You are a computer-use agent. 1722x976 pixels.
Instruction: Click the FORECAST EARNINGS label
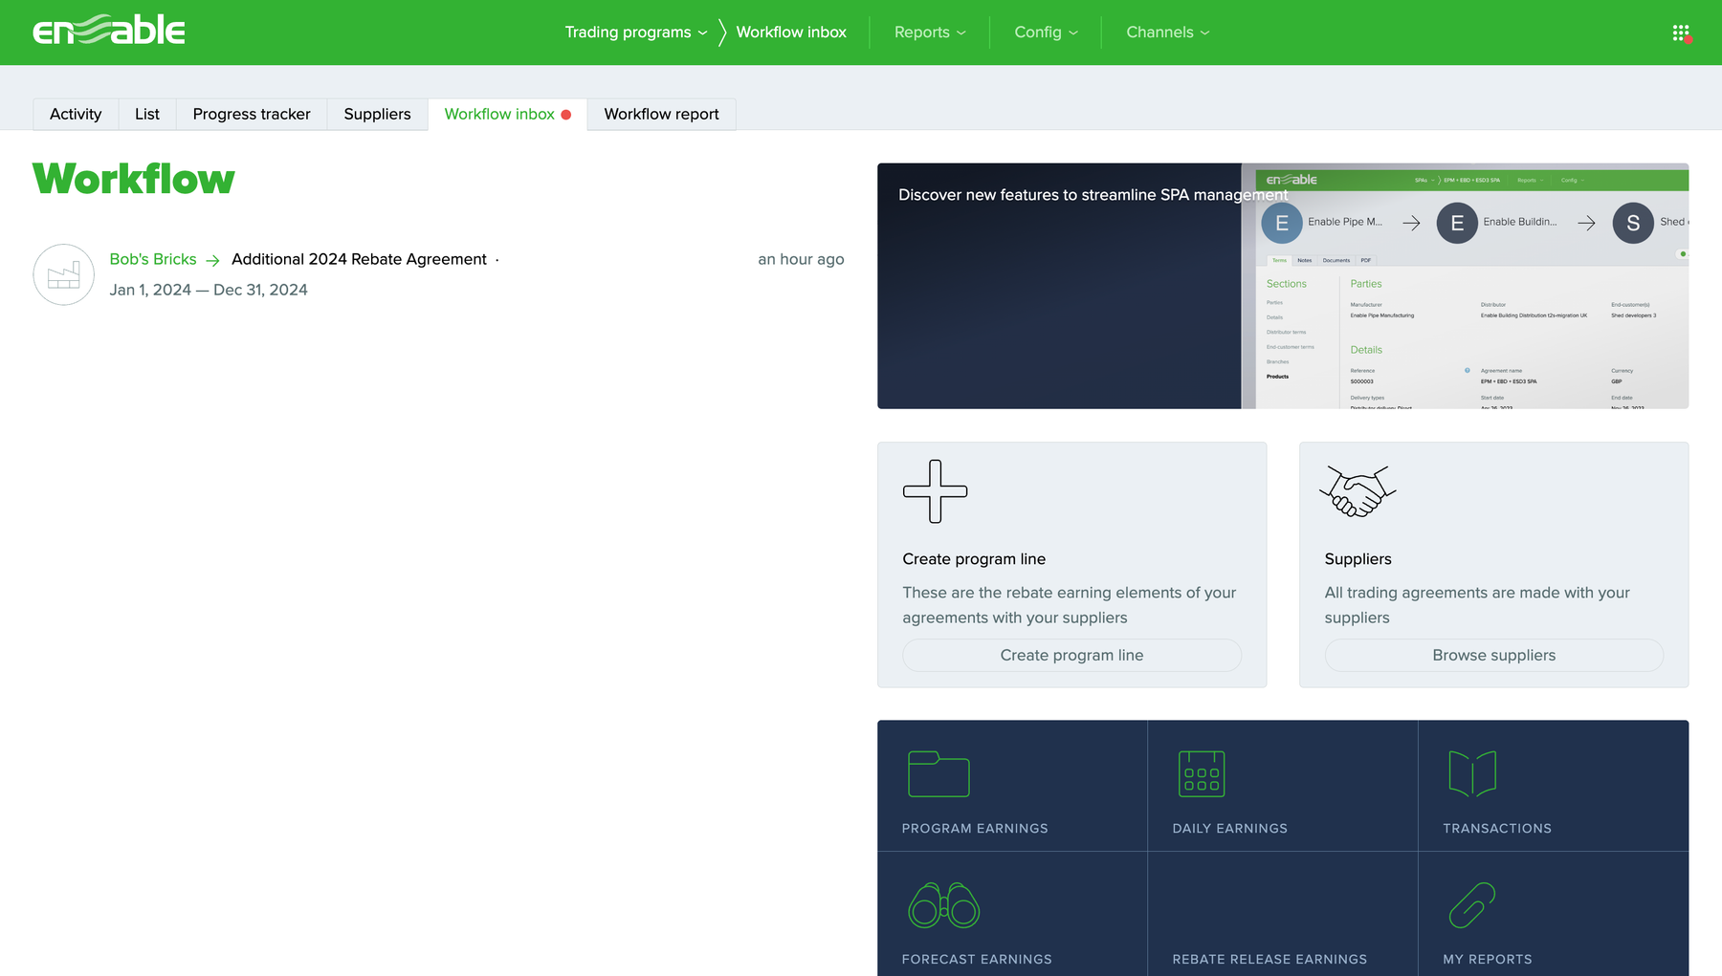point(977,959)
